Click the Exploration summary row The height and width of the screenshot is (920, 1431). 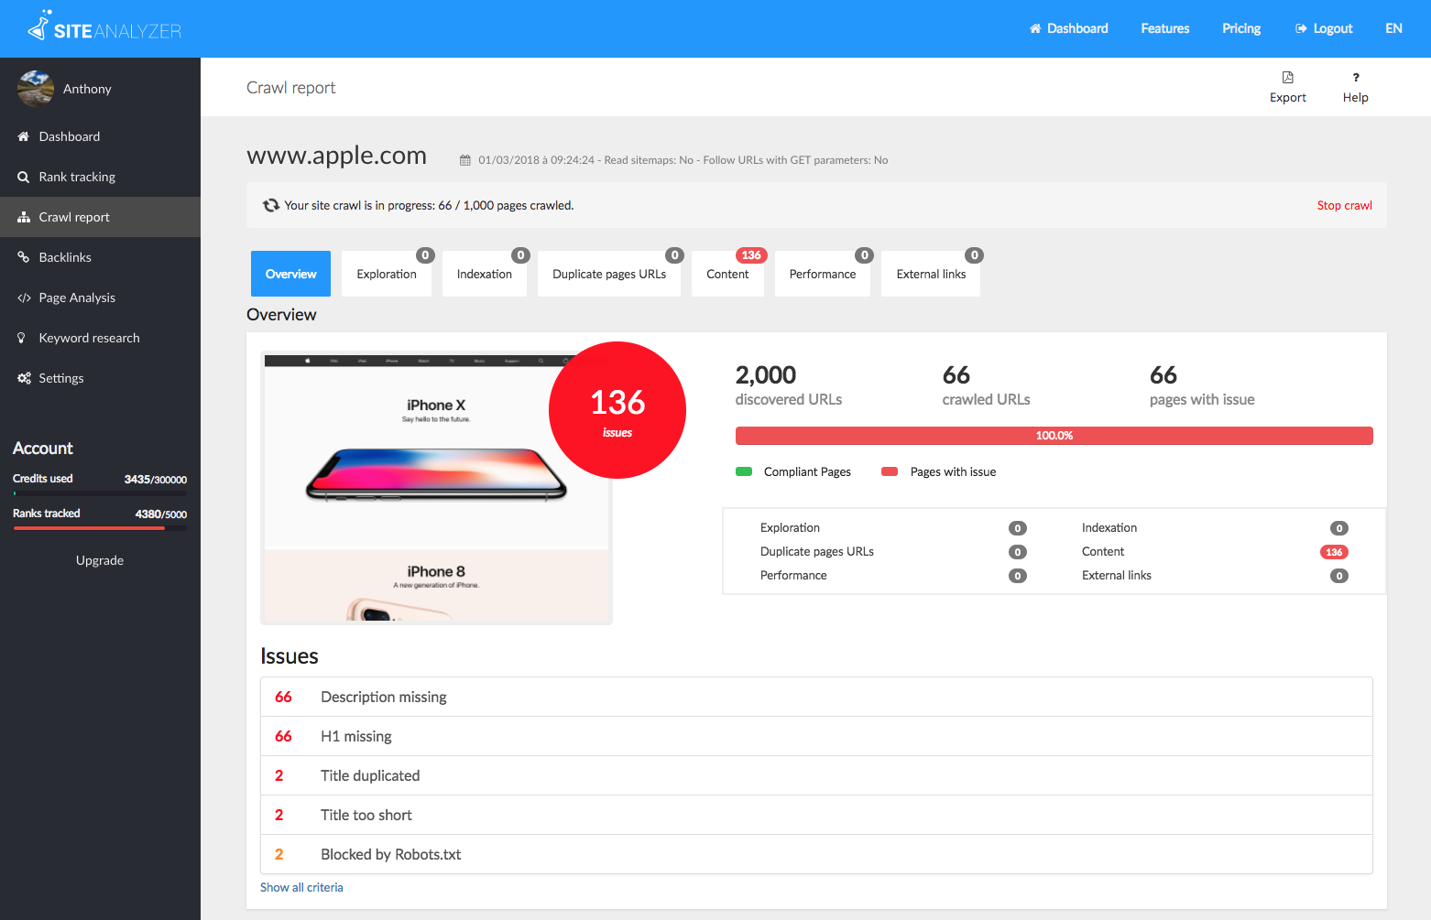[893, 528]
